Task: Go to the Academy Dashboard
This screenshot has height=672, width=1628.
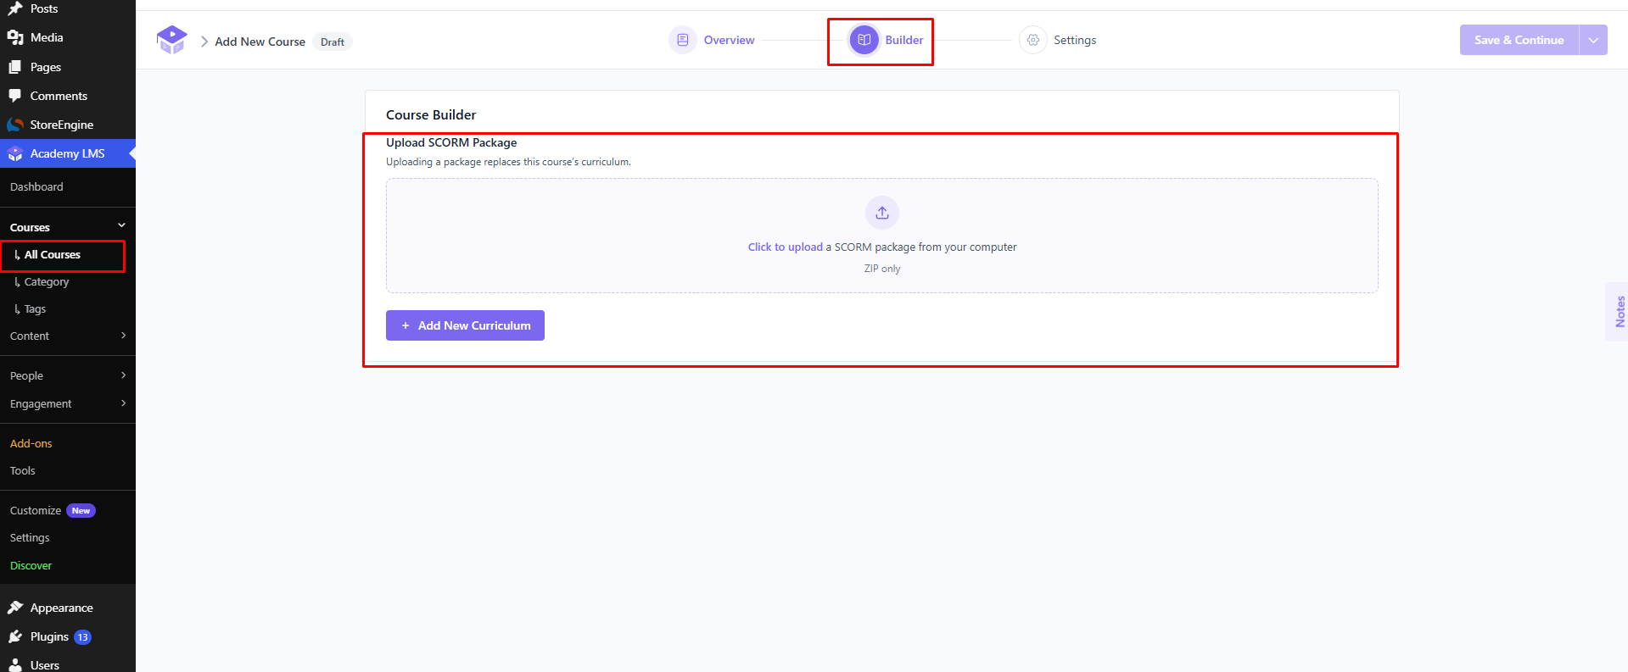Action: coord(36,186)
